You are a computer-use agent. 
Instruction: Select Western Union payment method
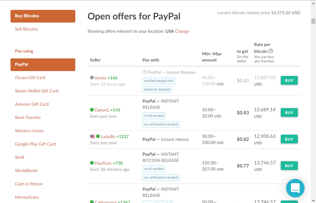29,131
